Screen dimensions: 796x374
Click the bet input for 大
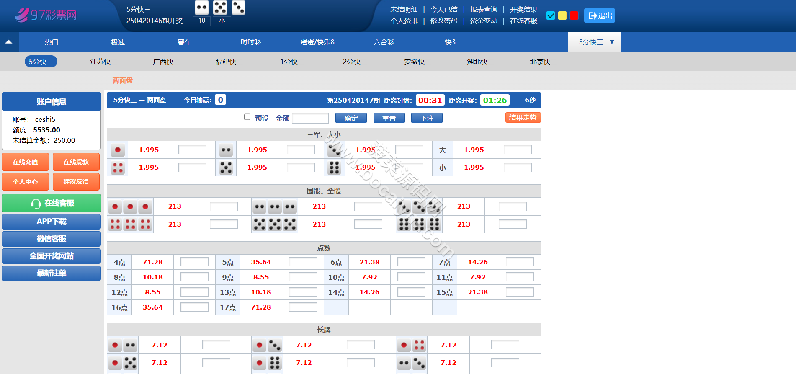pyautogui.click(x=518, y=150)
